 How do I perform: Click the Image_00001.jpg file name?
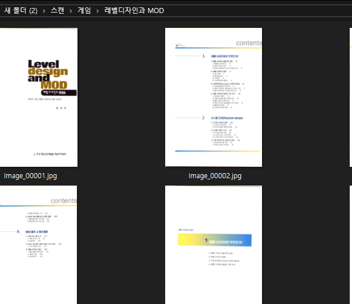pos(30,176)
